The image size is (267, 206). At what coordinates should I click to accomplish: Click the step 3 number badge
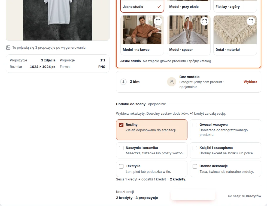click(123, 82)
